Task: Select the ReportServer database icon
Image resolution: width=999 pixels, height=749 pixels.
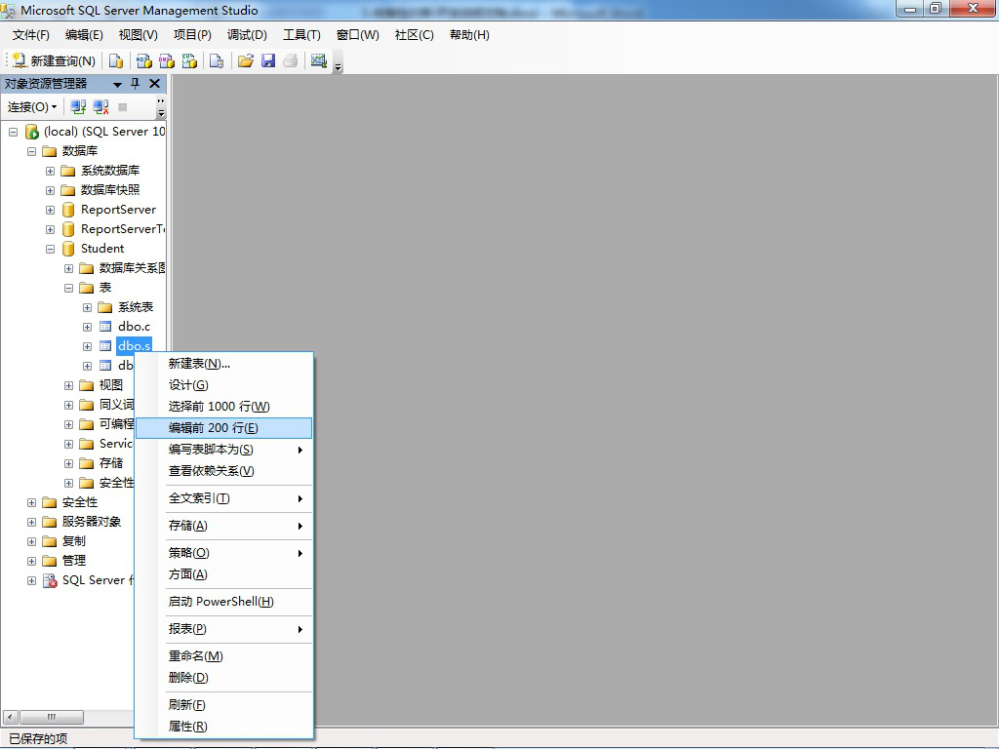Action: (68, 210)
